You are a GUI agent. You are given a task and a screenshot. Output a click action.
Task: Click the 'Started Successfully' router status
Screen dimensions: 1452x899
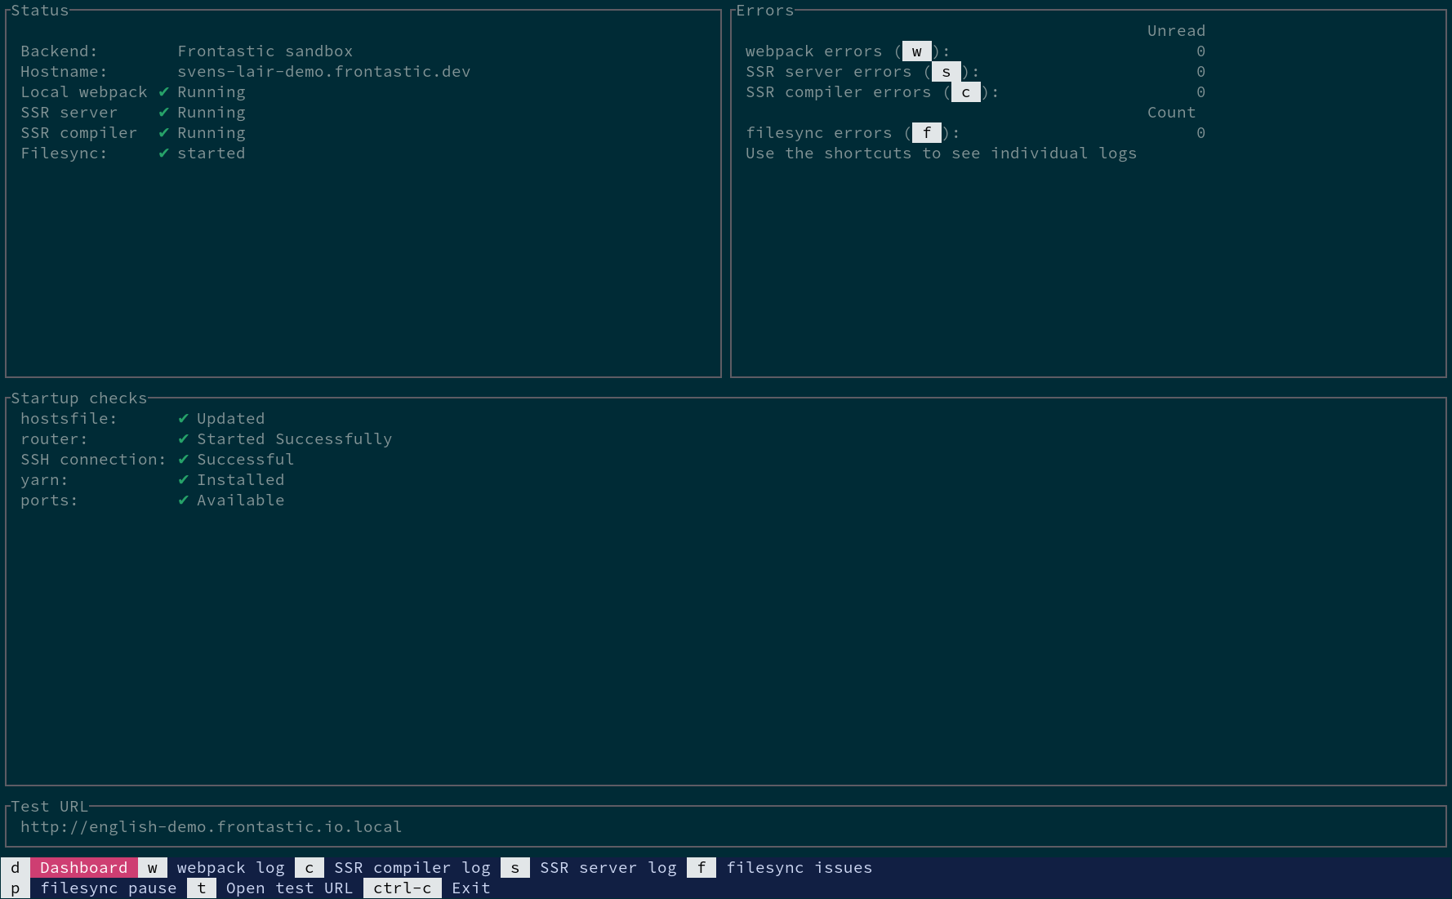[x=295, y=438]
